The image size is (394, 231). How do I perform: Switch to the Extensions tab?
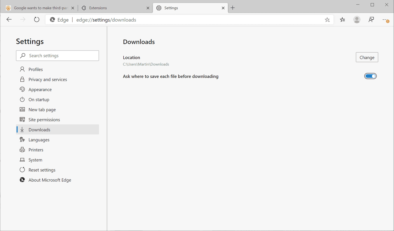(115, 8)
